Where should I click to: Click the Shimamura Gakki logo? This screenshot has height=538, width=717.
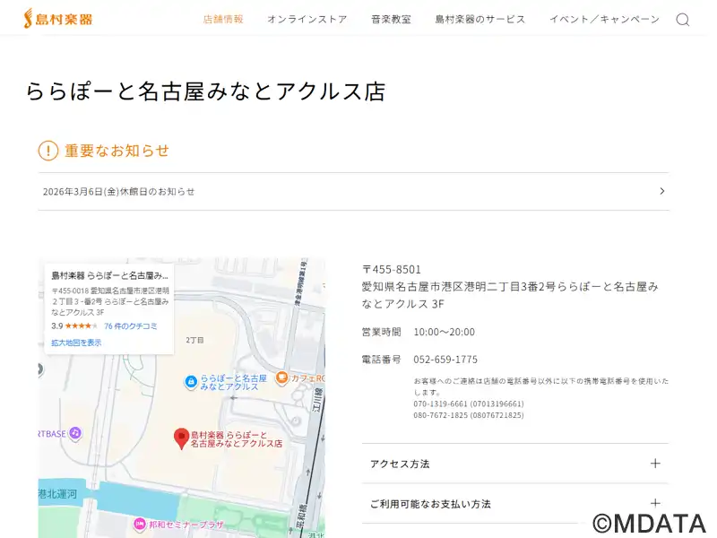(x=57, y=19)
